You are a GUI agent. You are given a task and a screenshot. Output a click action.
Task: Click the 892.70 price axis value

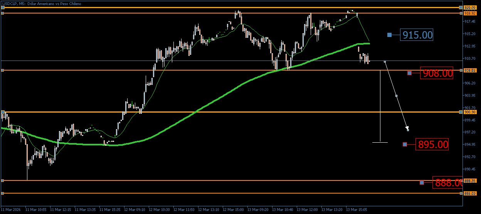point(470,157)
